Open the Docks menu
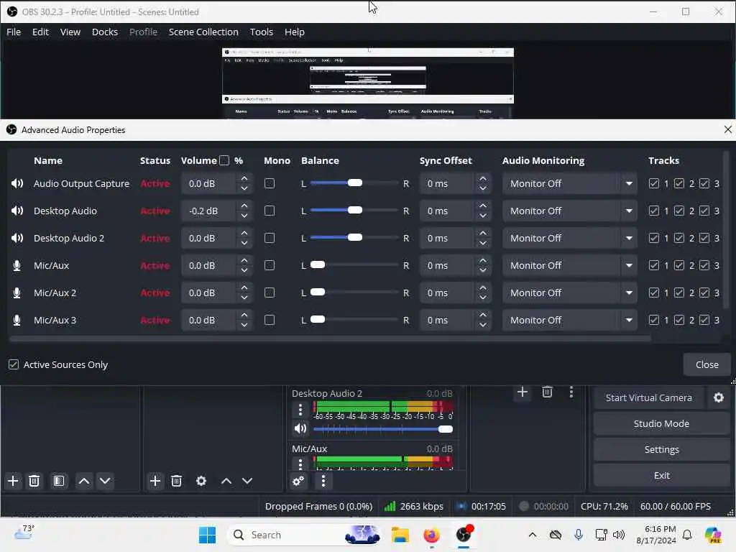This screenshot has width=736, height=552. coord(105,32)
